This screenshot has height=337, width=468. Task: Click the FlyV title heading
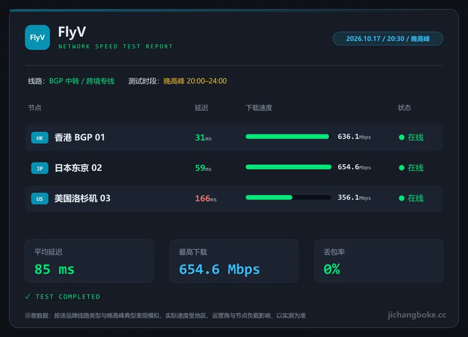72,32
